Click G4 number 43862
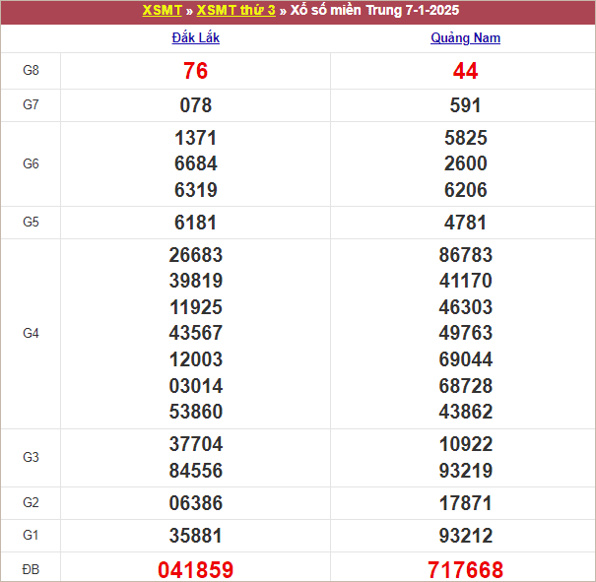The width and height of the screenshot is (596, 582). pyautogui.click(x=465, y=412)
